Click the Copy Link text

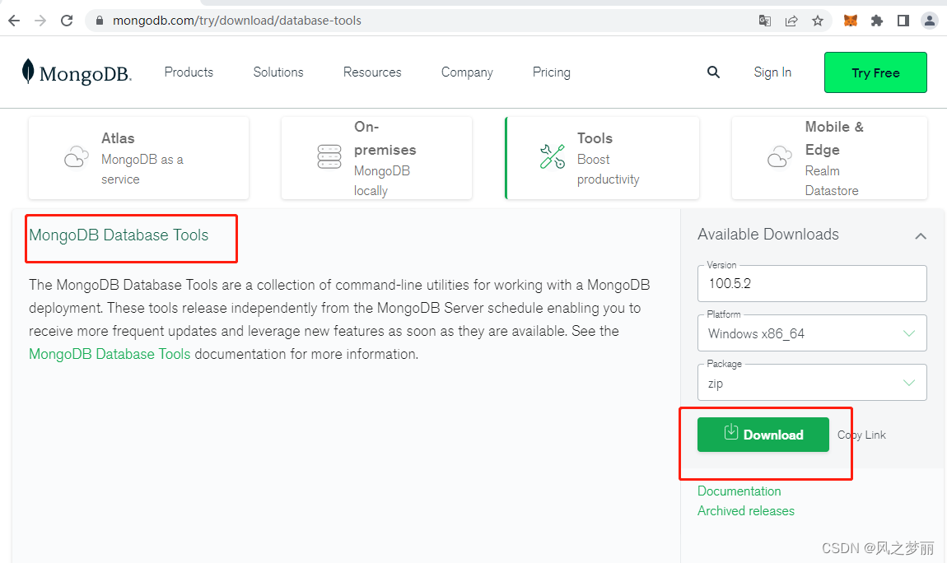(x=861, y=435)
